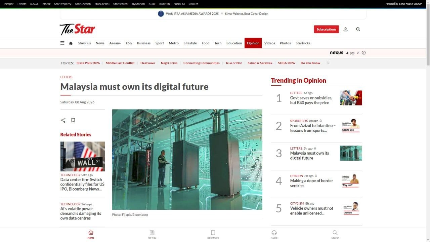Click Trending in Opinion heading
This screenshot has width=430, height=242.
tap(299, 80)
